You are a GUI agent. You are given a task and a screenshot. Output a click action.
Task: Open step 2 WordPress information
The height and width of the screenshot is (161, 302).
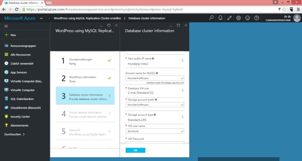85,78
